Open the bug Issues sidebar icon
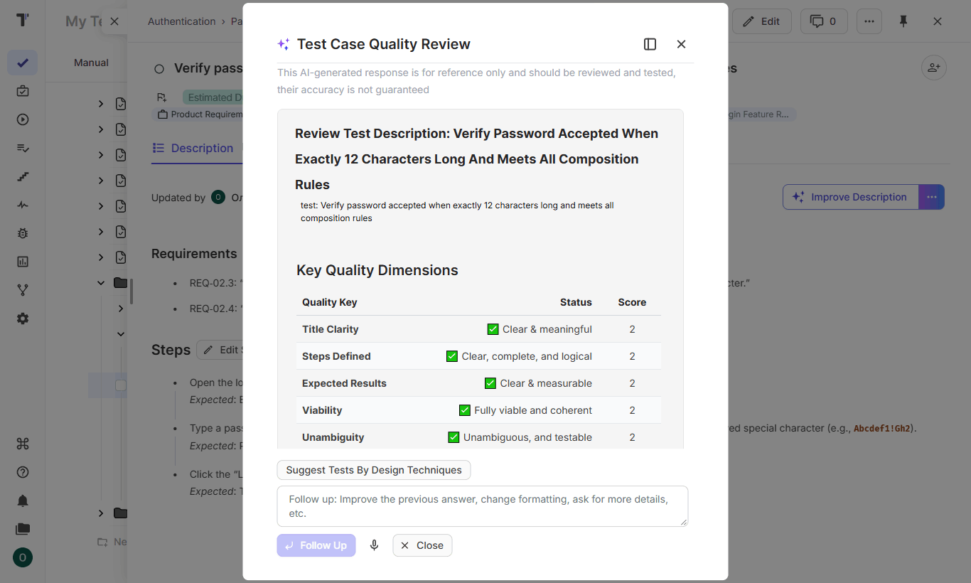 (x=23, y=233)
